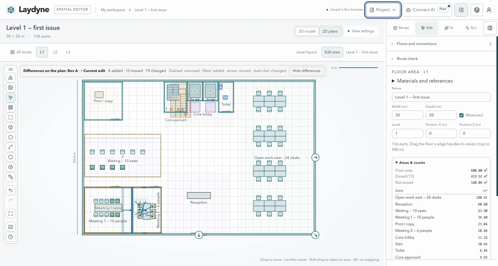The height and width of the screenshot is (266, 498).
Task: Open the help question mark icon
Action: 11,237
